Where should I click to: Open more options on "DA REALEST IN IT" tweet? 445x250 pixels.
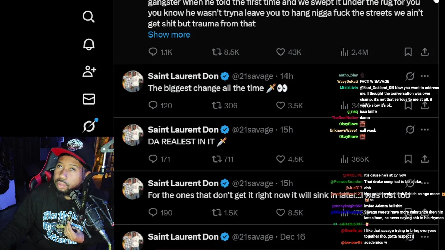[x=425, y=130]
